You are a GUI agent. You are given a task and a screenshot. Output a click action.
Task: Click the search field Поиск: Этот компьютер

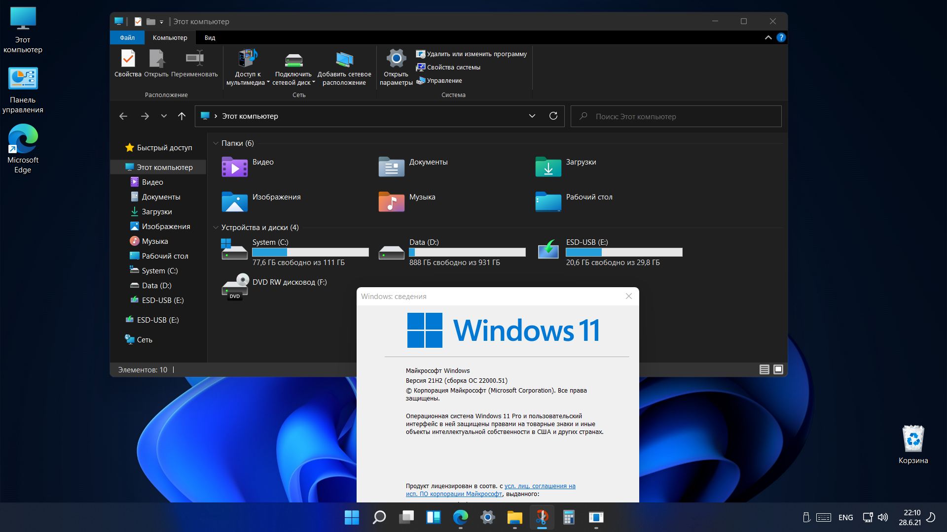[676, 116]
